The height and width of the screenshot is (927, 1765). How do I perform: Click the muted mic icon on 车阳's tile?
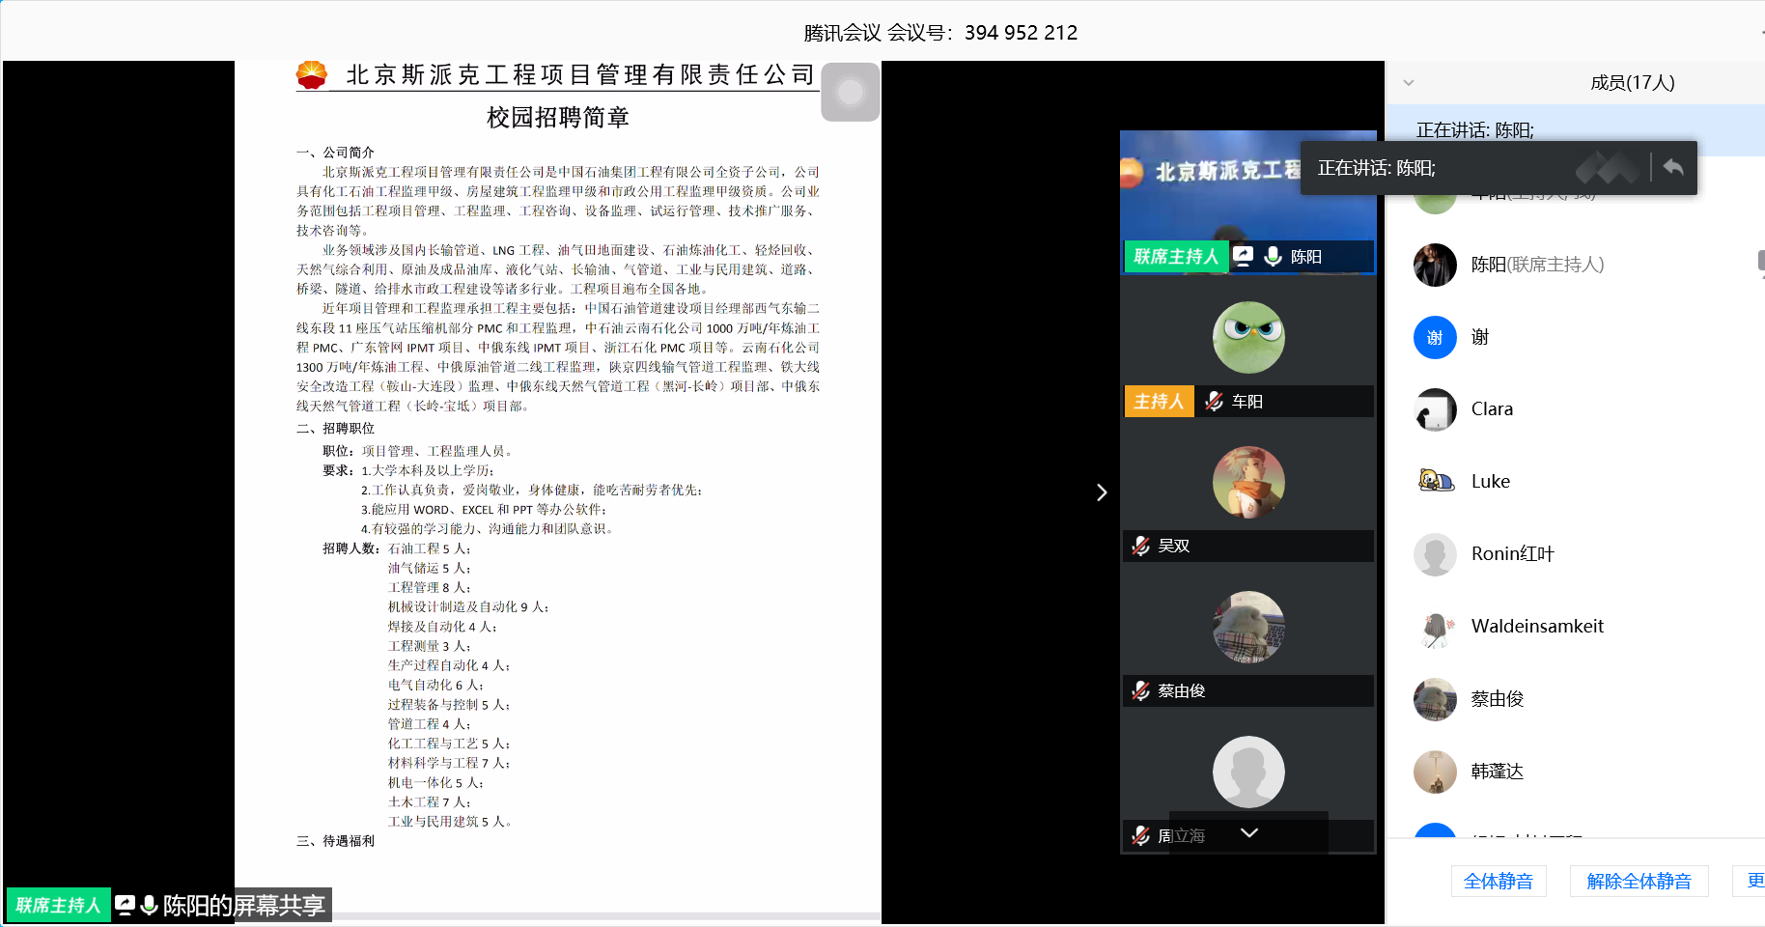click(x=1213, y=401)
